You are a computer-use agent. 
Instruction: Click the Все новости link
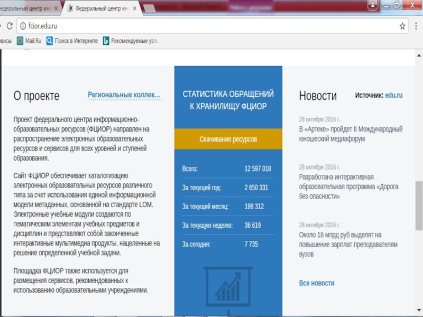click(316, 283)
